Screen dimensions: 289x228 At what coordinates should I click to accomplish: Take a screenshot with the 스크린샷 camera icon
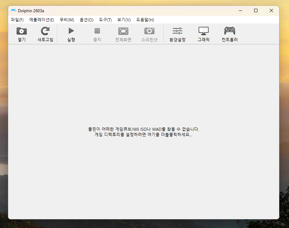[x=149, y=31]
